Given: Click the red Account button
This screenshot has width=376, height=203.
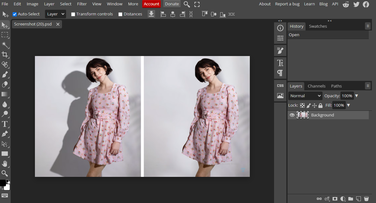Looking at the screenshot, I should pos(151,4).
